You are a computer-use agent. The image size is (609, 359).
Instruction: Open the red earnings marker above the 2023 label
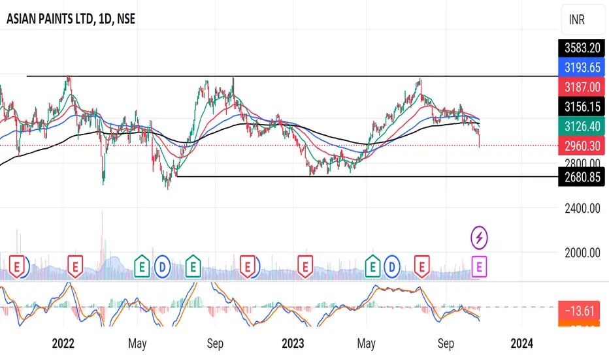click(305, 267)
